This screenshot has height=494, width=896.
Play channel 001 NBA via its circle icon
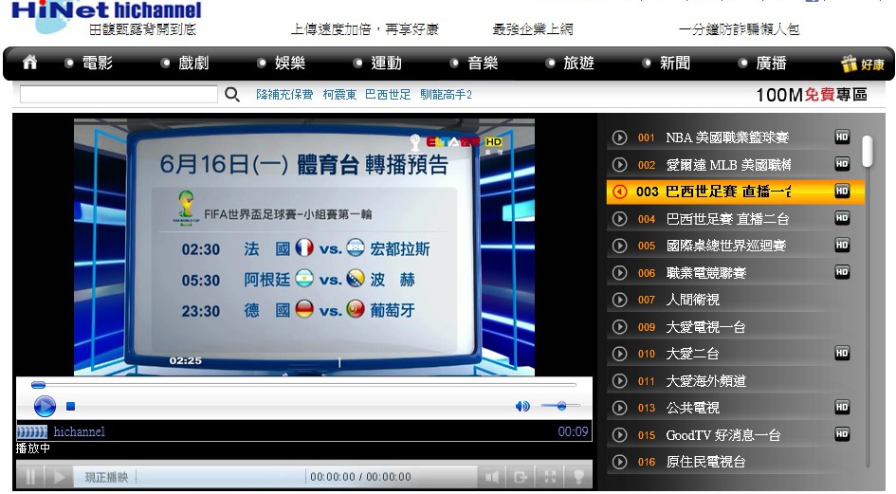tap(619, 137)
